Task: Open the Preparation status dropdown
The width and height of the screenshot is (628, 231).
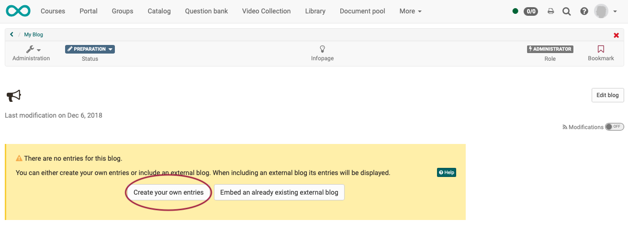Action: pos(90,49)
